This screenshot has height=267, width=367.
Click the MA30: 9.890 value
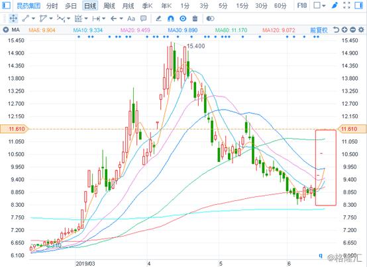coord(183,30)
